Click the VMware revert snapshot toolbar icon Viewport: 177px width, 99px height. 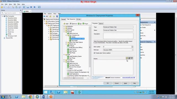click(x=17, y=7)
